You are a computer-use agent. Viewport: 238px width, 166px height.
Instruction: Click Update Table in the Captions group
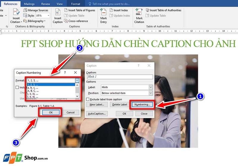[x=74, y=15]
